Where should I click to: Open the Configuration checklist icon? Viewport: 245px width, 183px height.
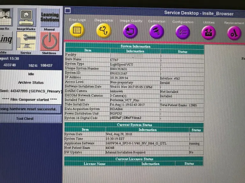pos(183,32)
